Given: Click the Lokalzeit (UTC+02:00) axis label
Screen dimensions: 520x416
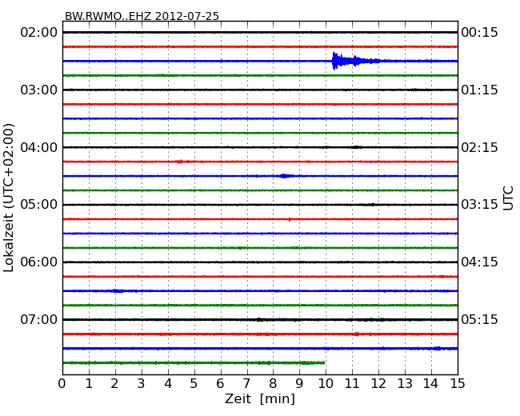Looking at the screenshot, I should (x=9, y=198).
